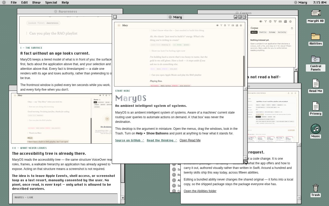Click the branch icon in the Corpus window
This screenshot has height=206, width=329.
pyautogui.click(x=266, y=21)
